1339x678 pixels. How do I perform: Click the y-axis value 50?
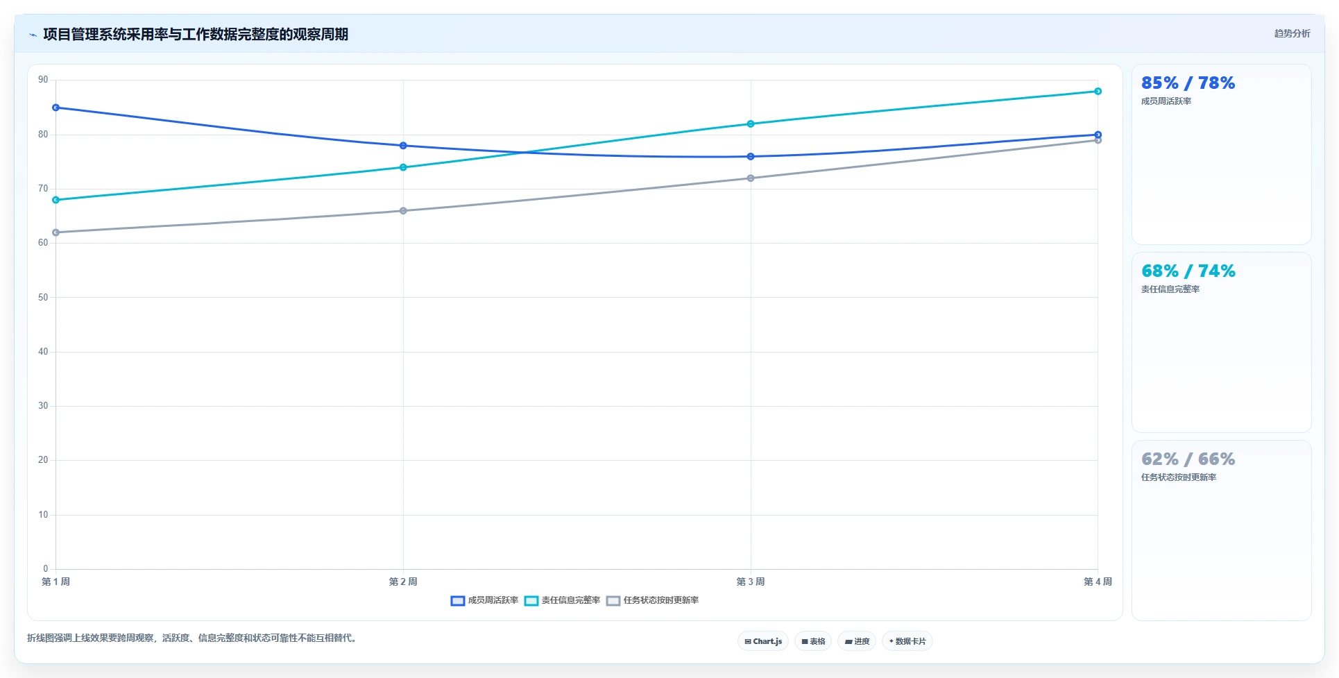click(43, 298)
